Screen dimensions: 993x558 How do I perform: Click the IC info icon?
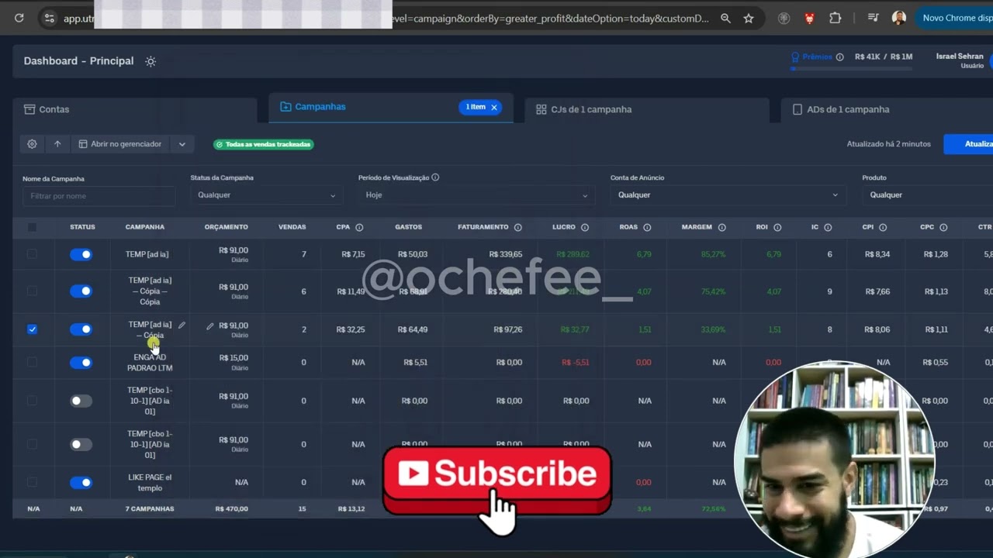click(828, 227)
